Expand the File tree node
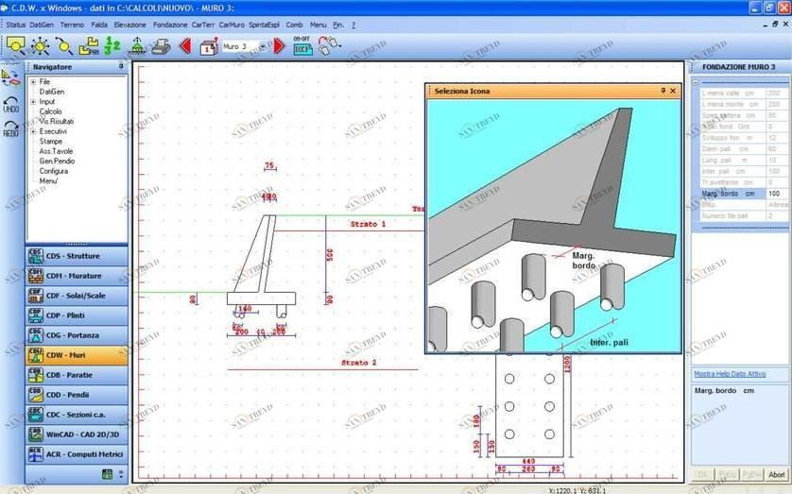 [x=33, y=82]
